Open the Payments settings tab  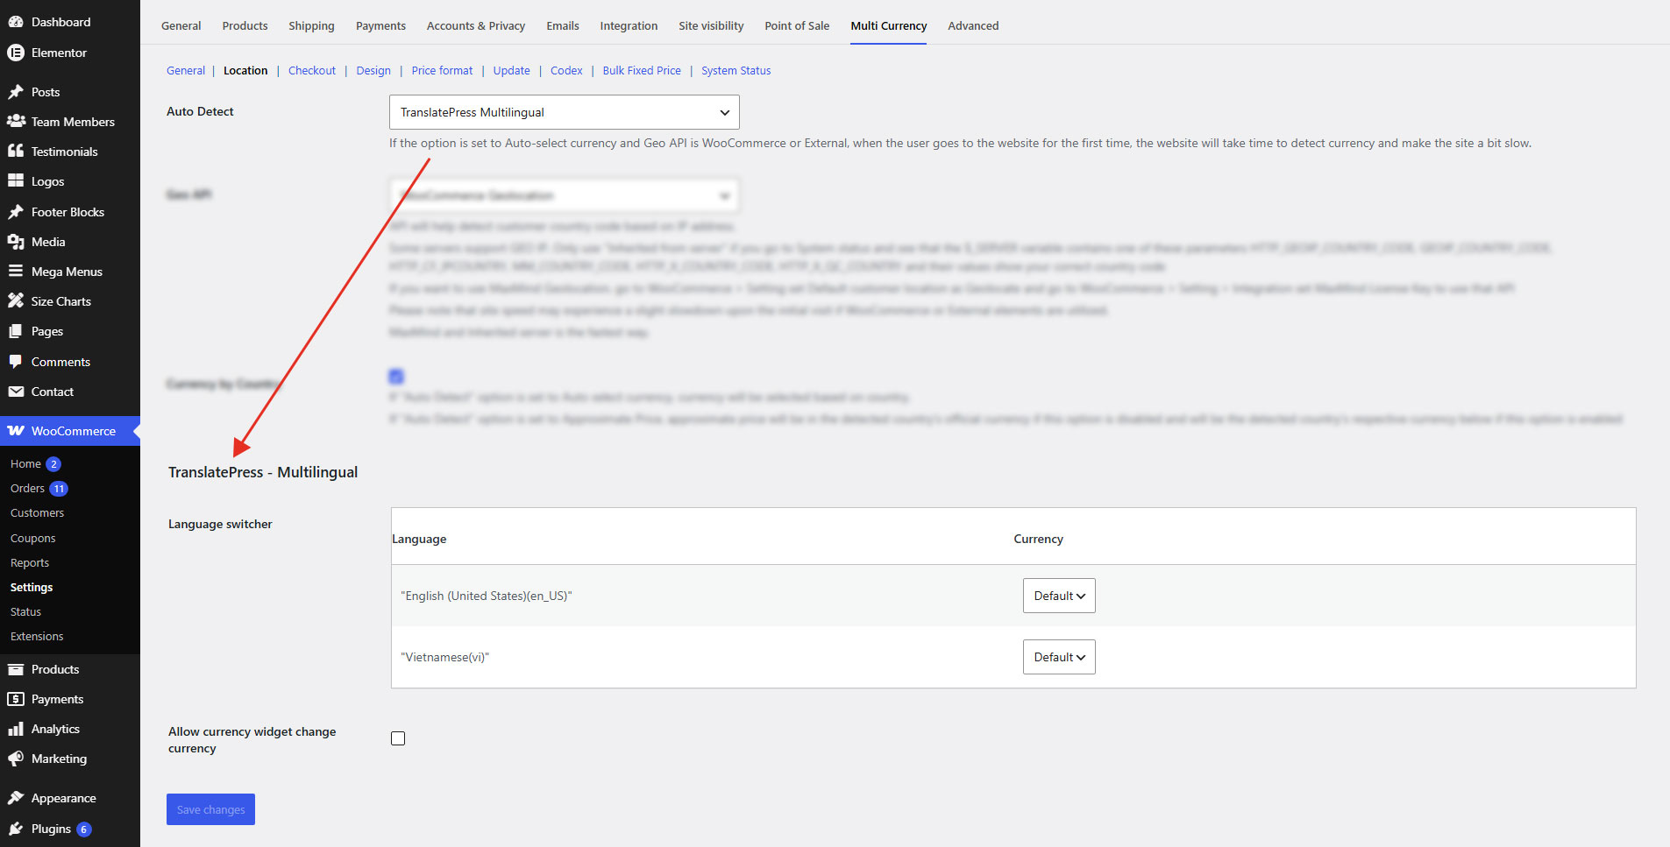[x=380, y=25]
